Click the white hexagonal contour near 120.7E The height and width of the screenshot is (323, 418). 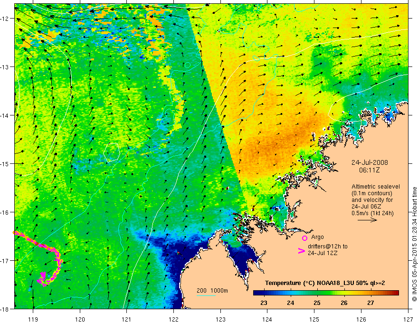[112, 152]
